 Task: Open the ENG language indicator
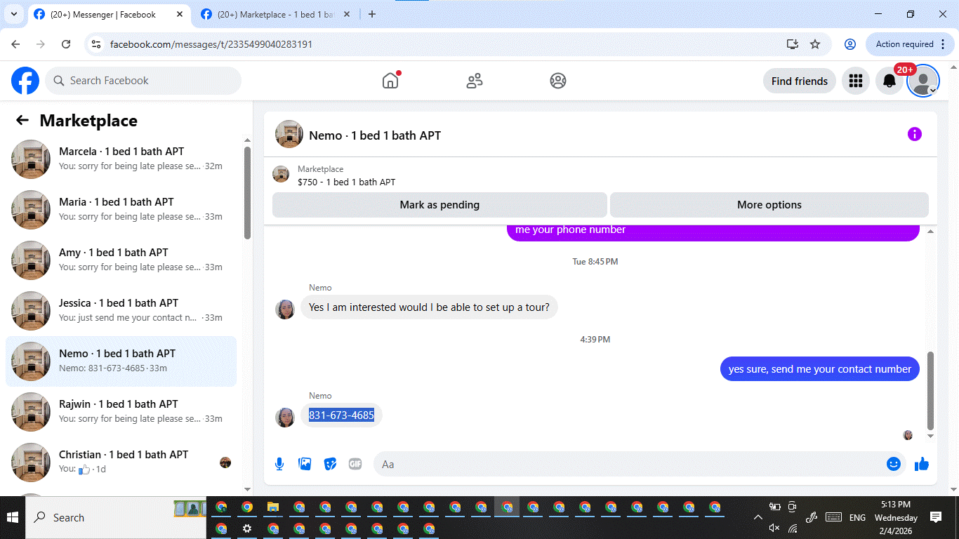857,518
